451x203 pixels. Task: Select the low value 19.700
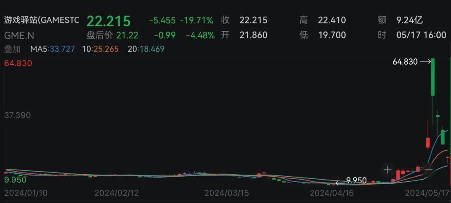tap(332, 35)
